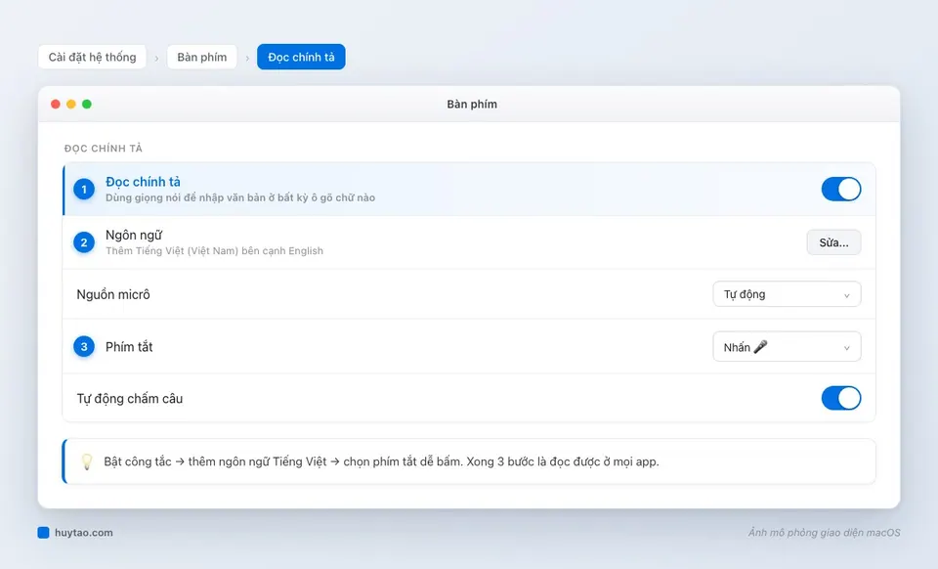Click the blue huytao.com logo square
Screen dimensions: 938x569
click(43, 533)
